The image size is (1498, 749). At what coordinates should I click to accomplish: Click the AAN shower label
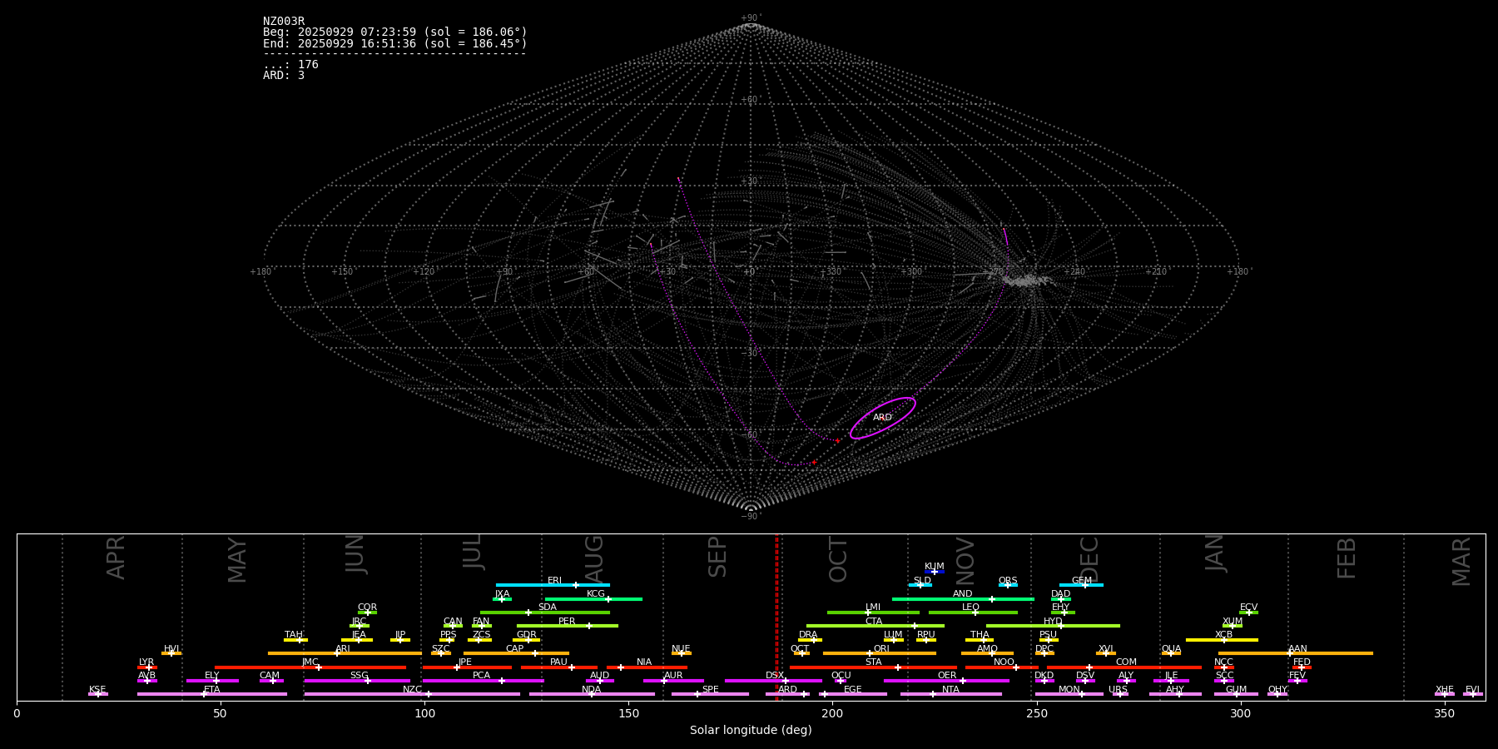[1297, 649]
